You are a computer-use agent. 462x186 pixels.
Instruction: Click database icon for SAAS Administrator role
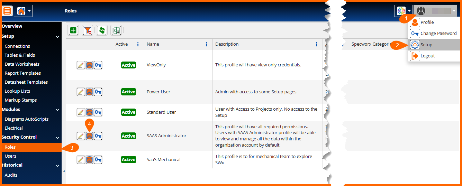click(x=89, y=136)
